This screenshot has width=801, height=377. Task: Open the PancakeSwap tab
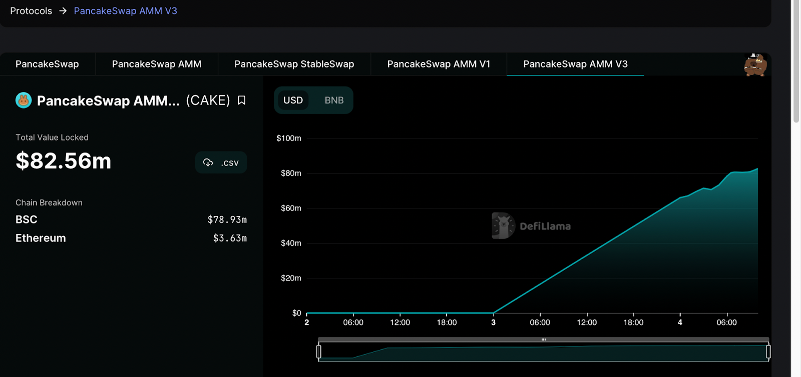click(x=47, y=64)
